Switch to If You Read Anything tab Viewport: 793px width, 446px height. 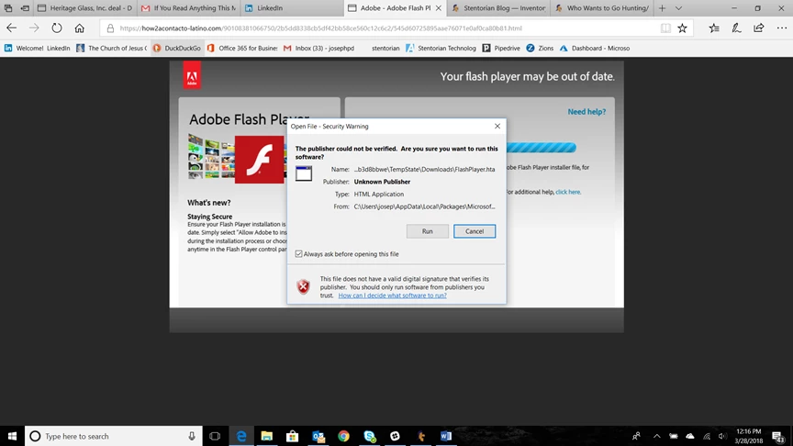[188, 8]
